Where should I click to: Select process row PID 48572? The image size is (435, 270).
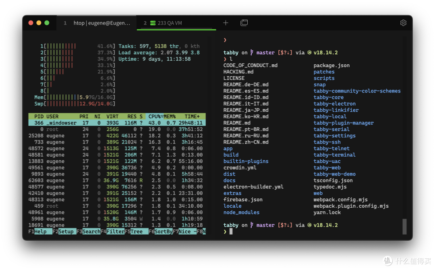point(117,148)
